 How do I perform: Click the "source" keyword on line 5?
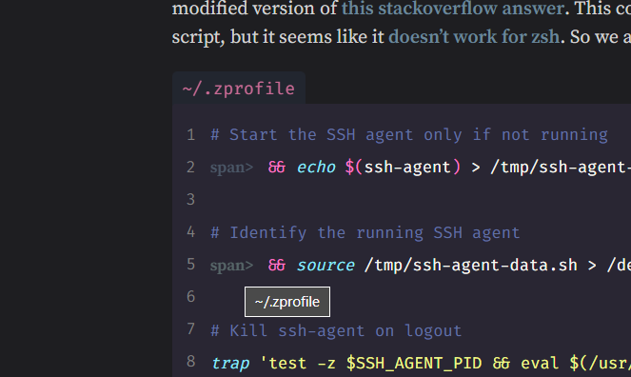(x=325, y=266)
